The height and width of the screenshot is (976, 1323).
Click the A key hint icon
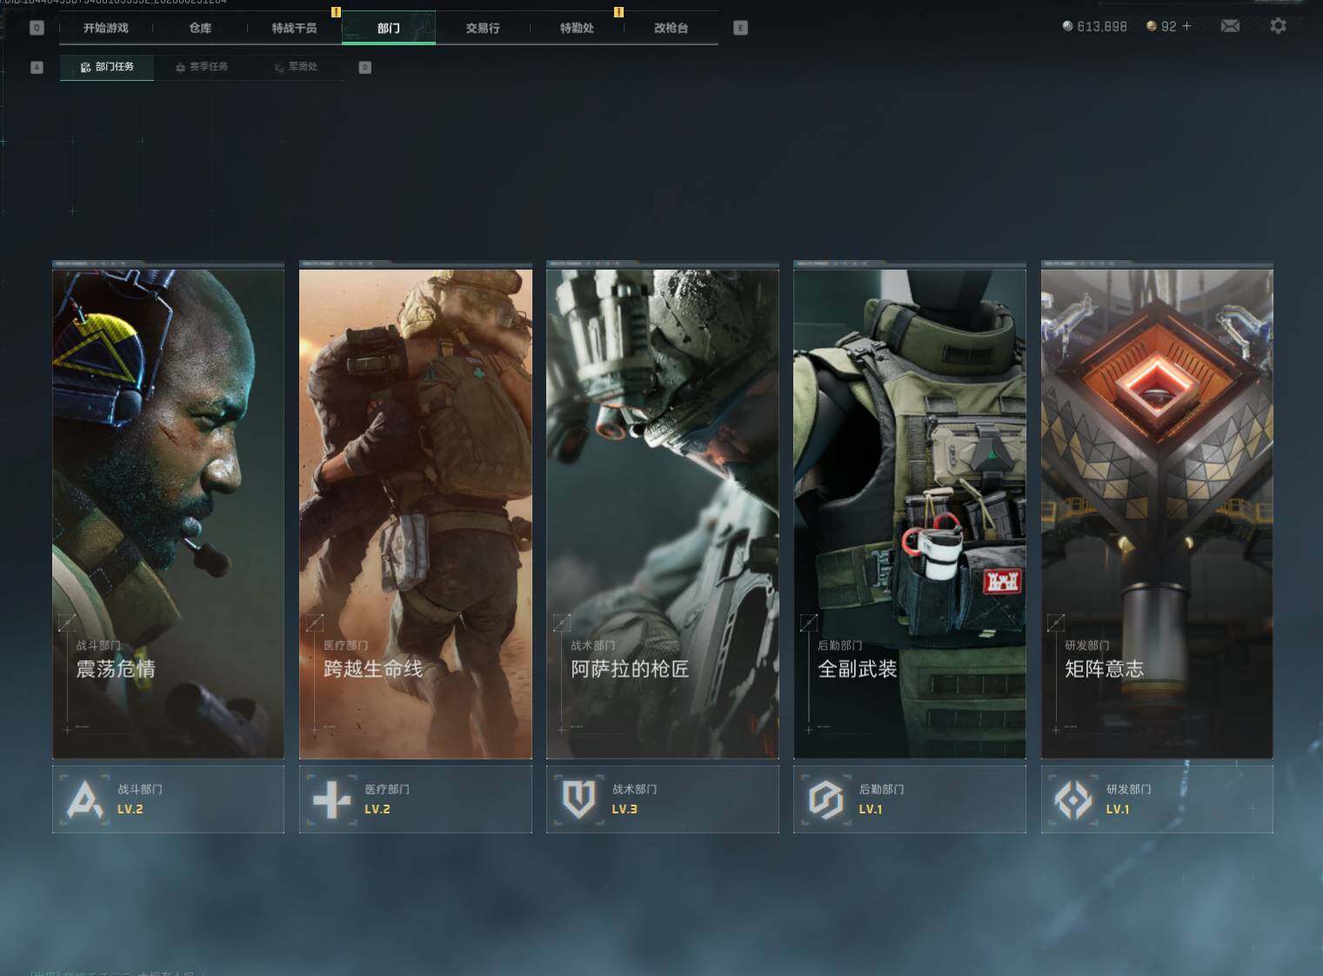pos(37,67)
